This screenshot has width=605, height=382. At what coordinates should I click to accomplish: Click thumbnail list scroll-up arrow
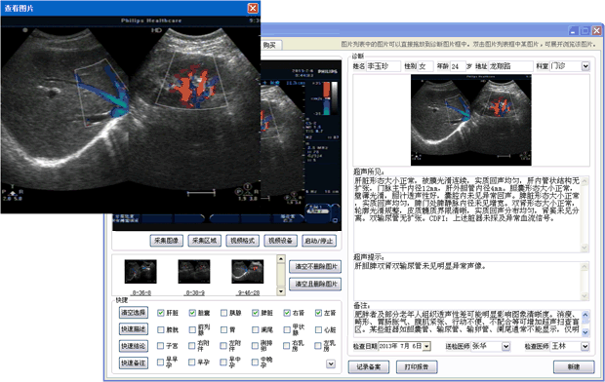click(281, 259)
